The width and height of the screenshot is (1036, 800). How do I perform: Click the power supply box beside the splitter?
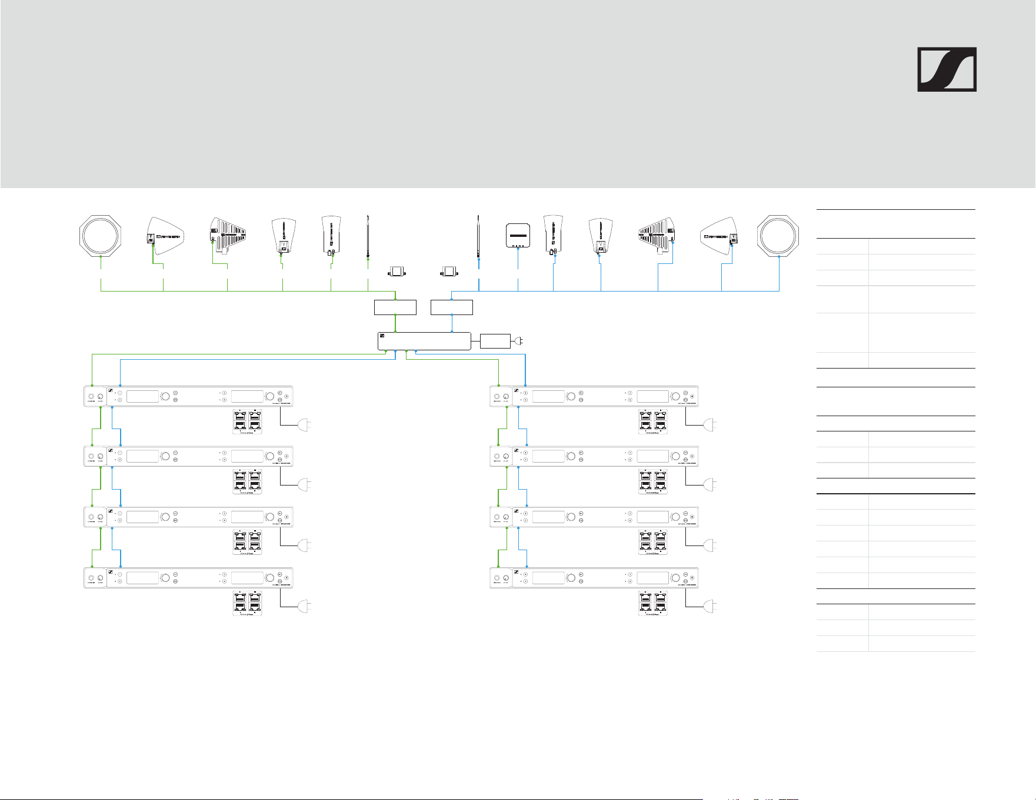coord(495,341)
